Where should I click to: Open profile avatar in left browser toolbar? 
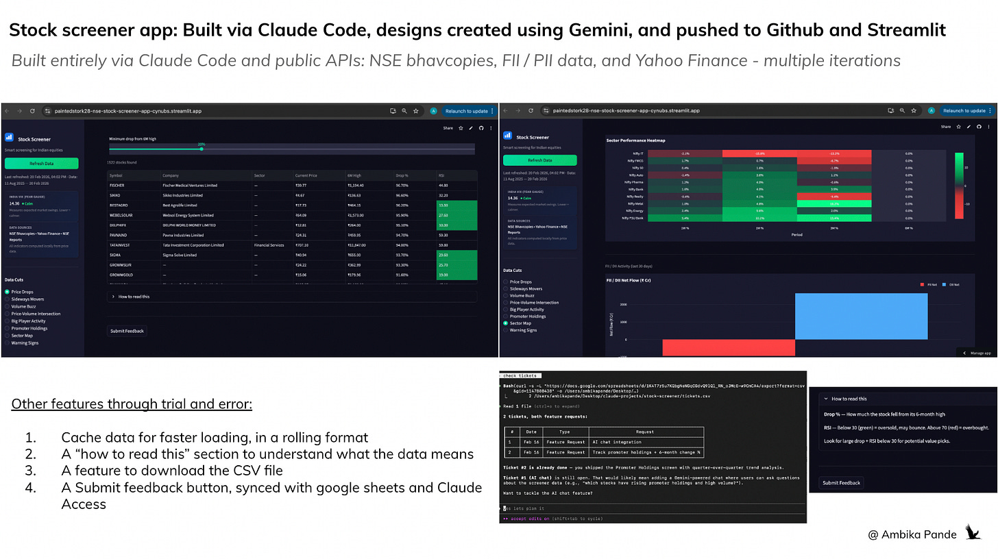[x=434, y=111]
